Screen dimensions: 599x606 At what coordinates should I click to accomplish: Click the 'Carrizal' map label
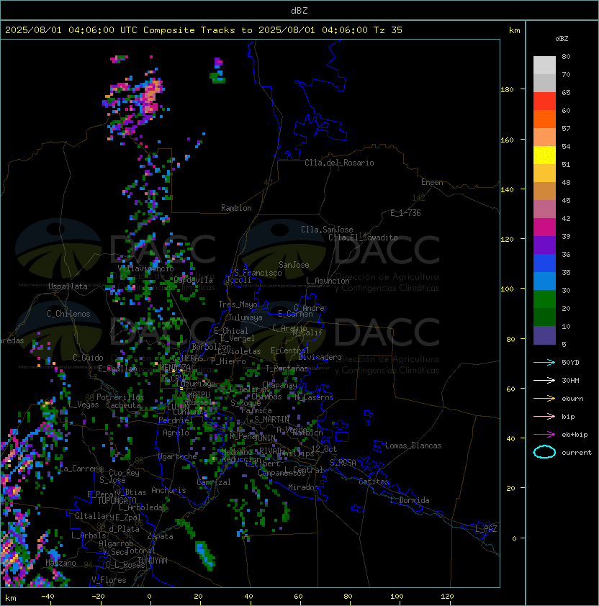tap(214, 482)
